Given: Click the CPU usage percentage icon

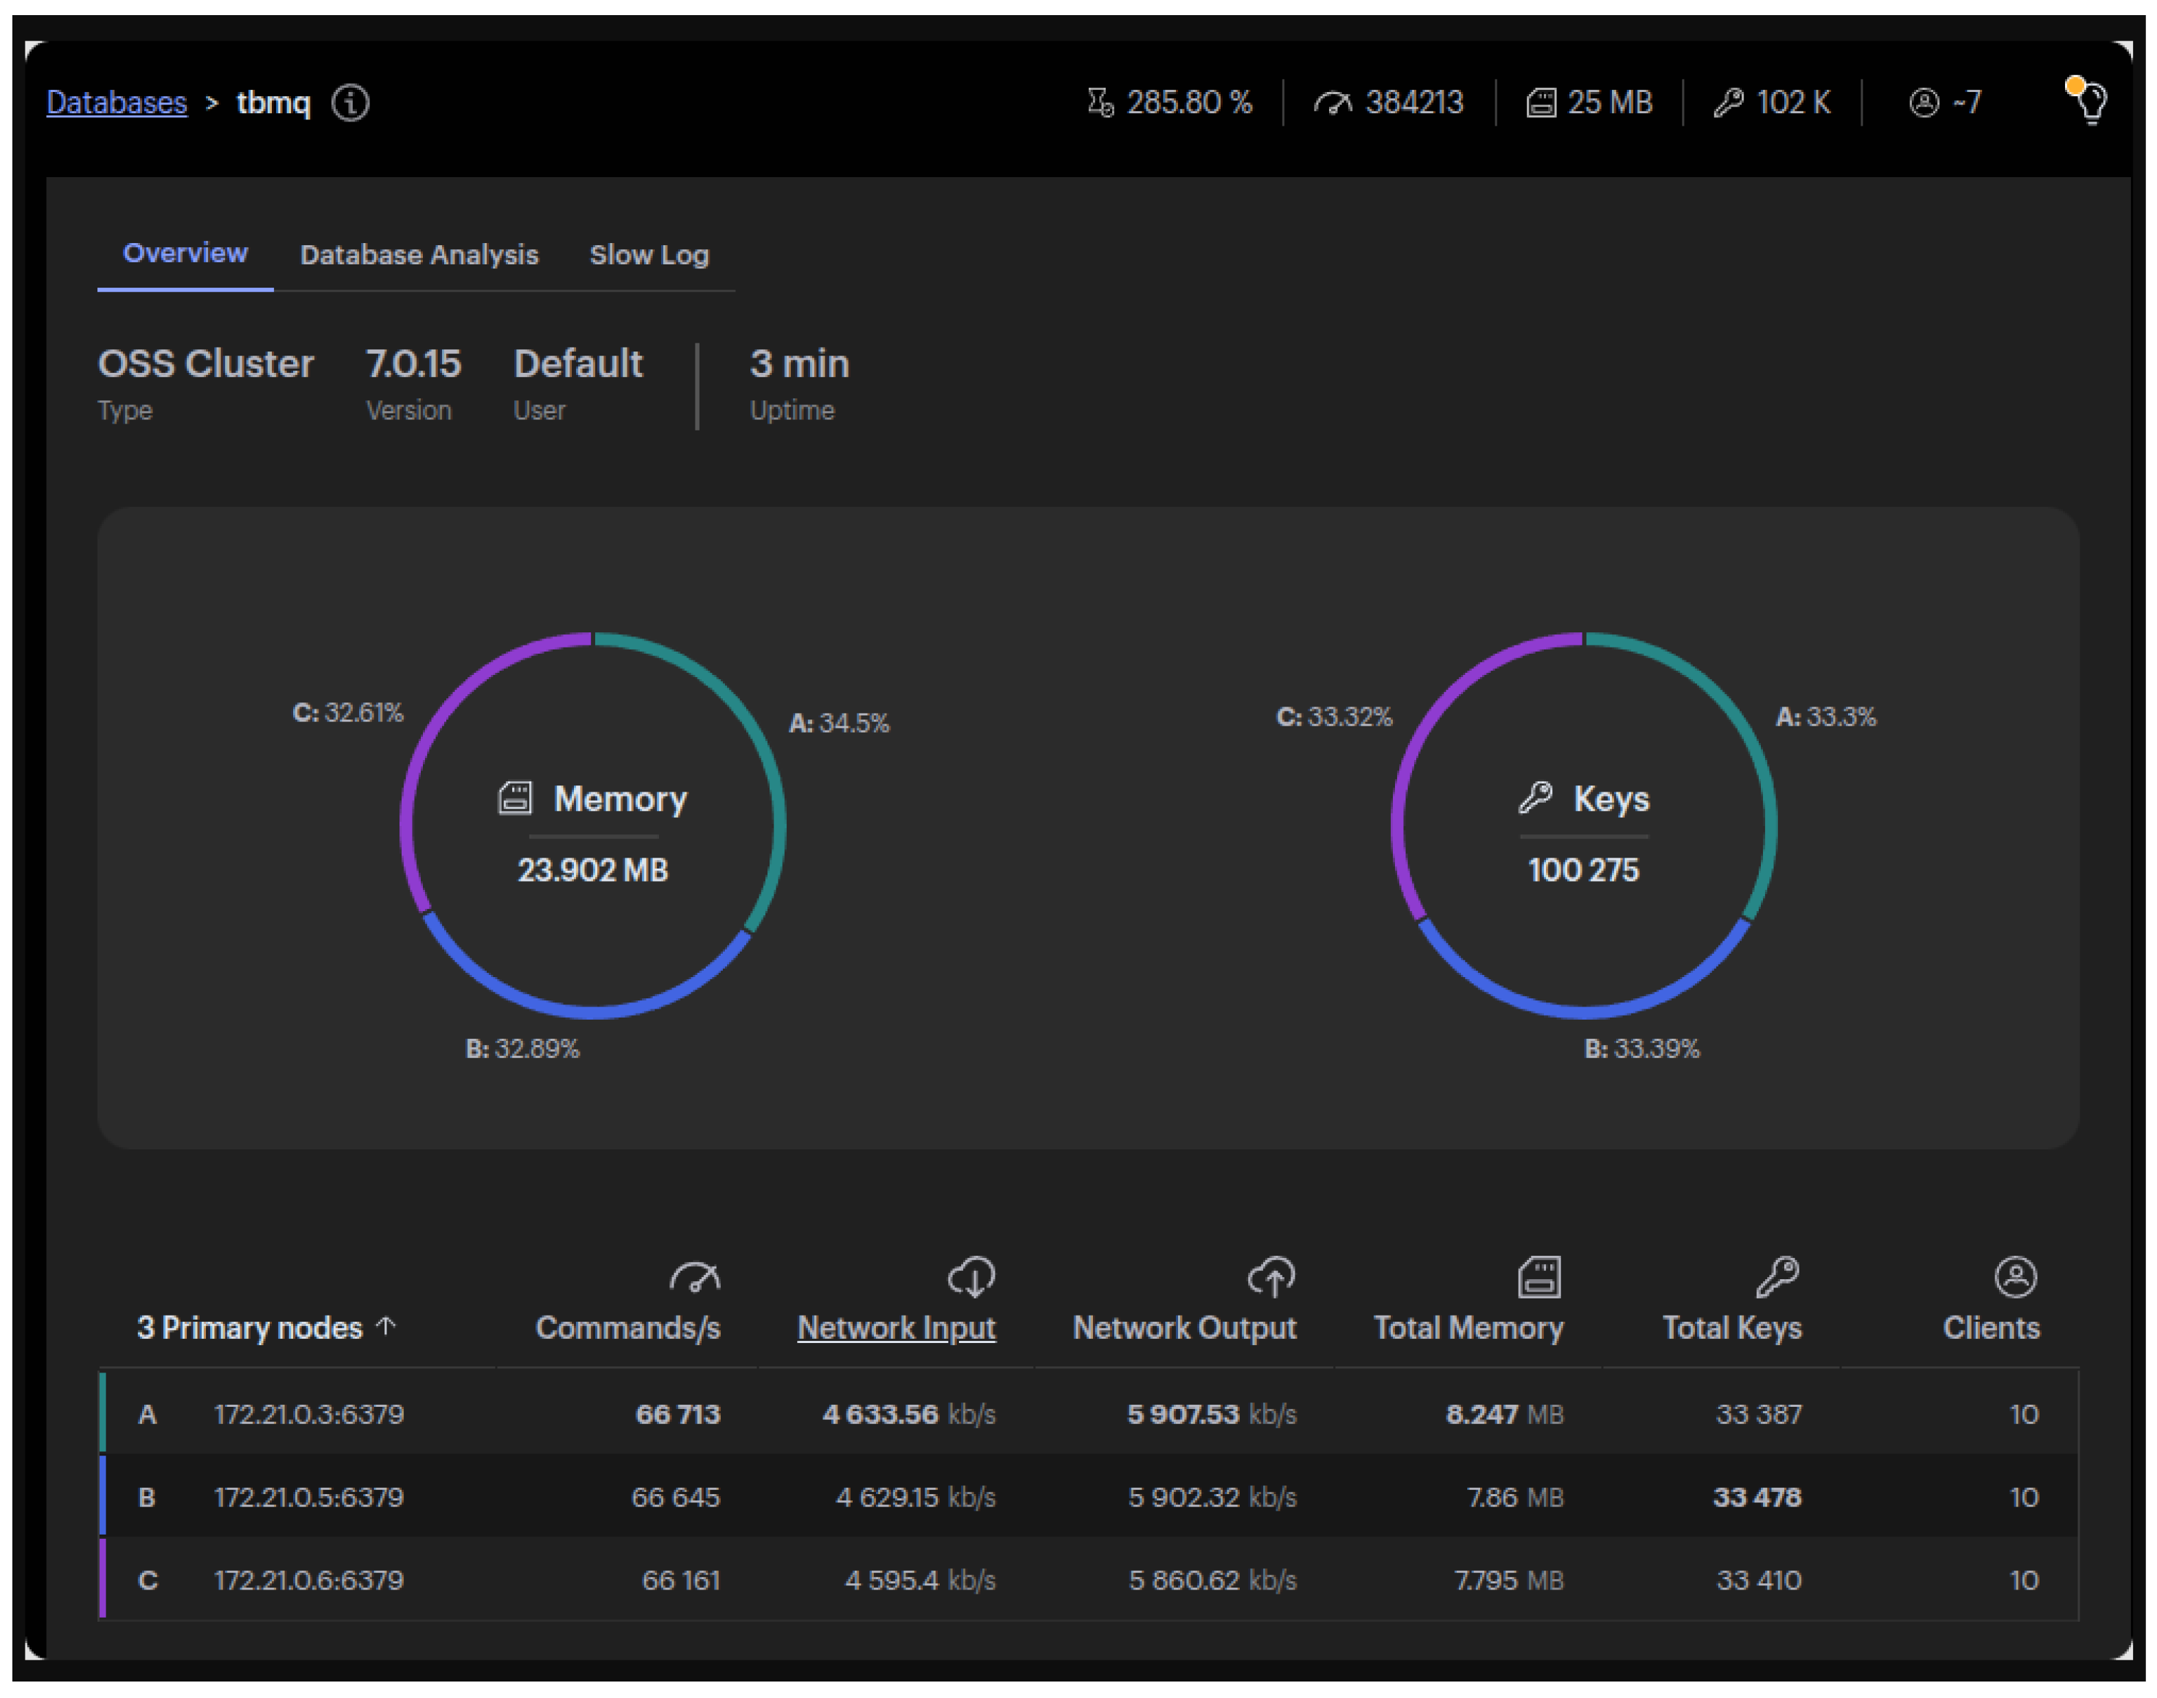Looking at the screenshot, I should click(1099, 102).
